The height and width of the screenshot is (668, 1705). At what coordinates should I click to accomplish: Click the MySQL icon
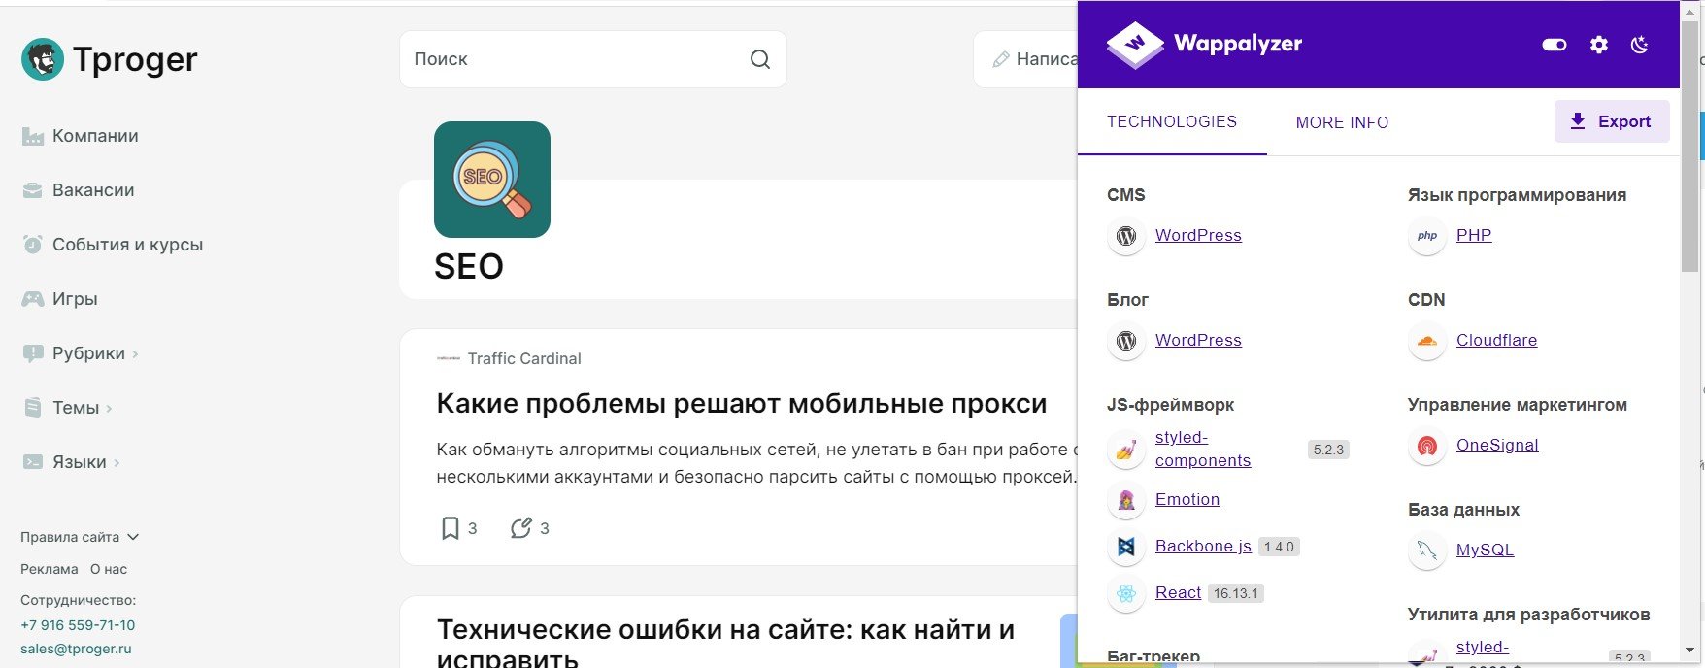(1427, 551)
